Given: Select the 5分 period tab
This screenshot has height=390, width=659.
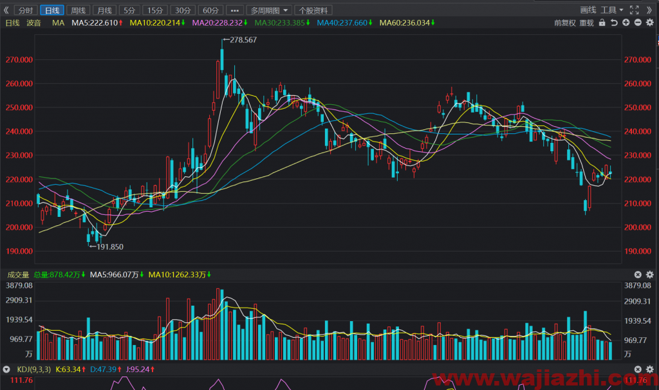Looking at the screenshot, I should tap(129, 10).
